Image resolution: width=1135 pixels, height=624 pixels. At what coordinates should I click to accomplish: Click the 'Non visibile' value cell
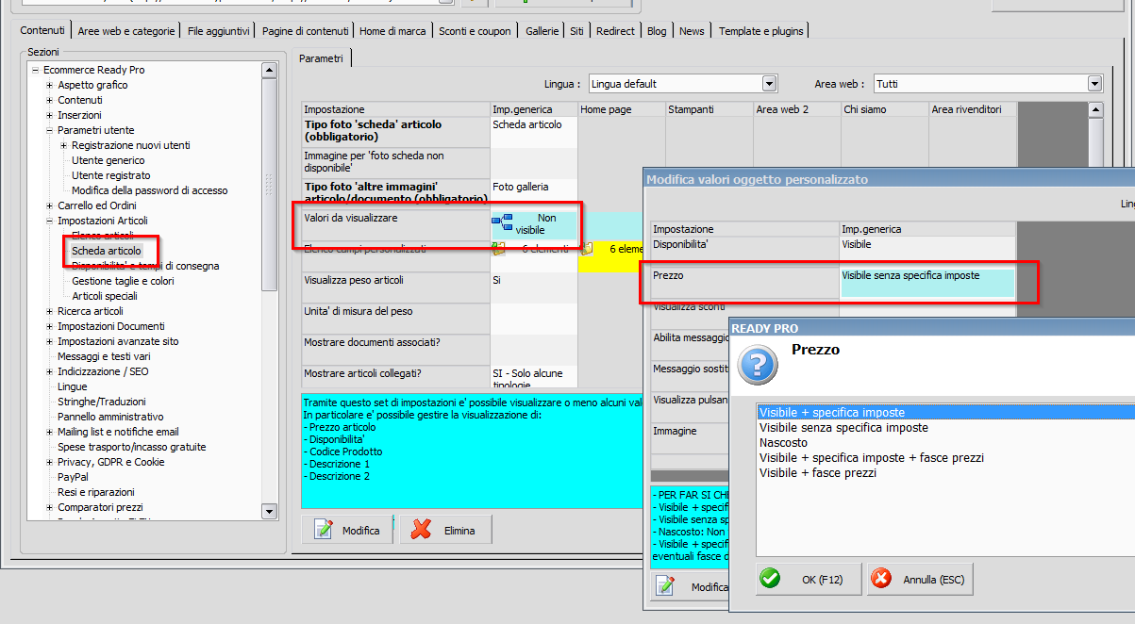click(x=534, y=224)
